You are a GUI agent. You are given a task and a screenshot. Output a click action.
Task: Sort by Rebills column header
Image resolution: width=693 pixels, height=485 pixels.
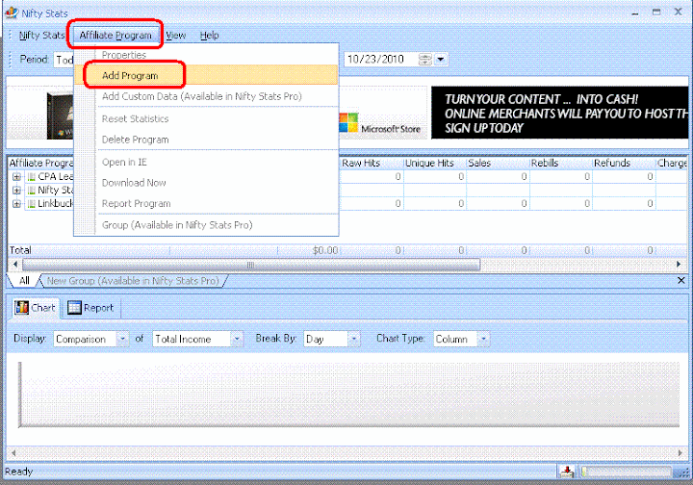click(561, 163)
